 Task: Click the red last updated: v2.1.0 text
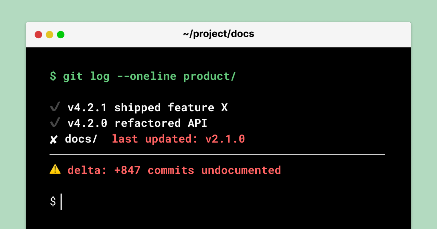[178, 139]
